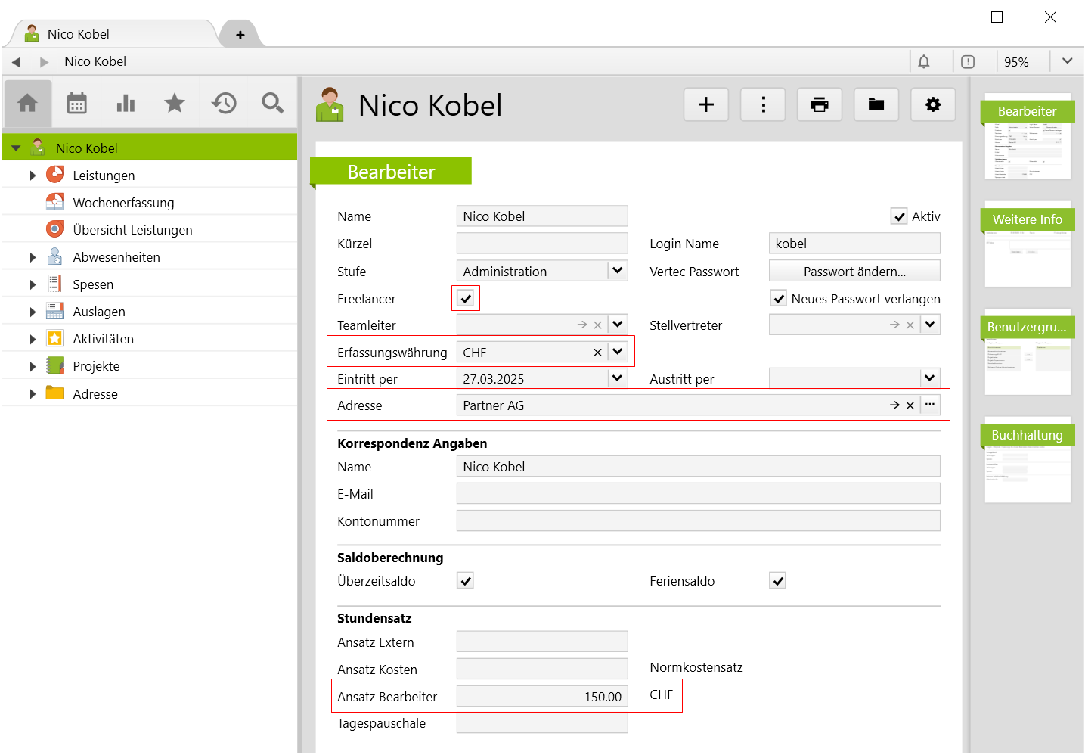The image size is (1085, 755).
Task: Click the search magnifier icon
Action: click(x=273, y=103)
